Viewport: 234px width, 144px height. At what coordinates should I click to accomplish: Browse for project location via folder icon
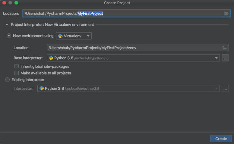pyautogui.click(x=226, y=14)
